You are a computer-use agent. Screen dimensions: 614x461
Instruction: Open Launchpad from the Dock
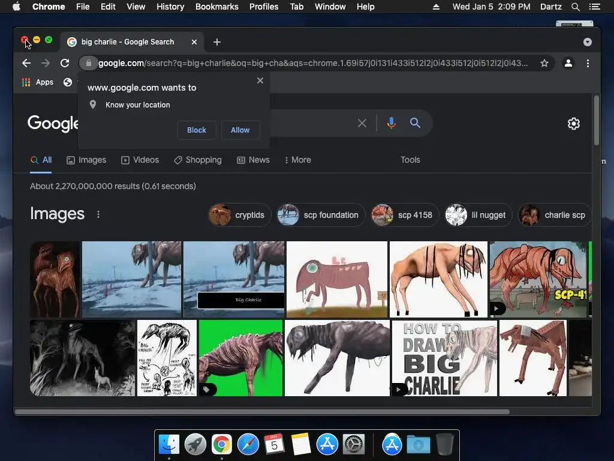click(195, 445)
